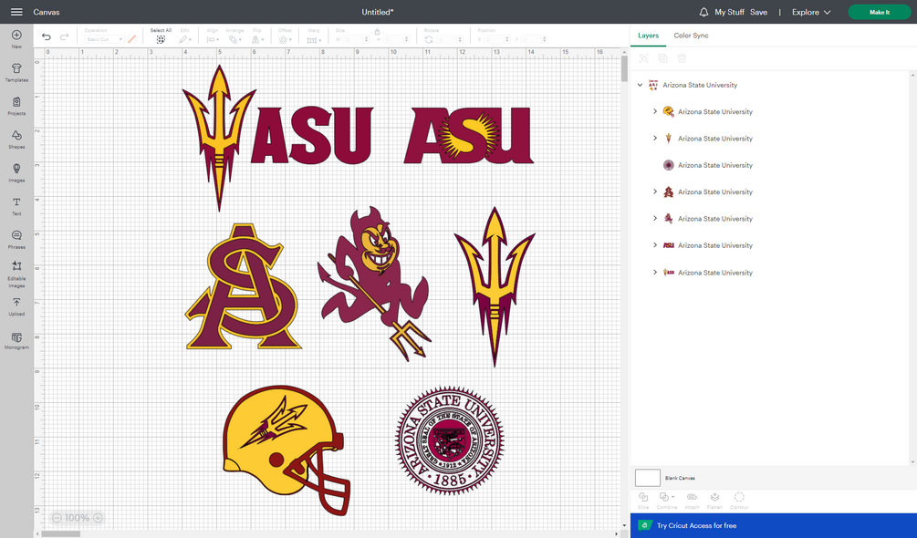
Task: Open the Edit dropdown
Action: coord(185,39)
